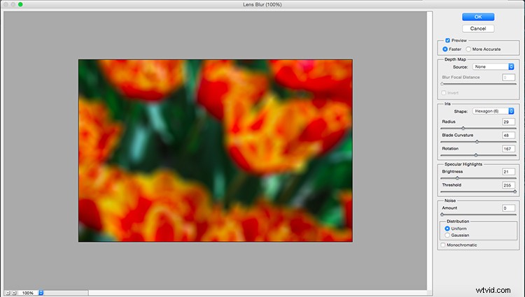
Task: Select the Faster preview option
Action: point(445,49)
